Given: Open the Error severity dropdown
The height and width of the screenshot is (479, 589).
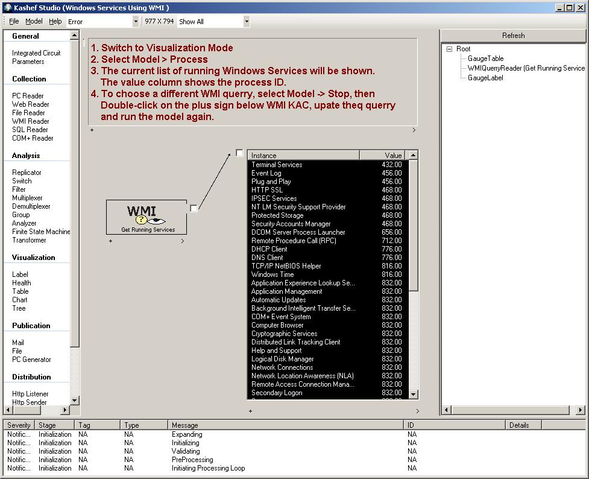Looking at the screenshot, I should pos(136,21).
